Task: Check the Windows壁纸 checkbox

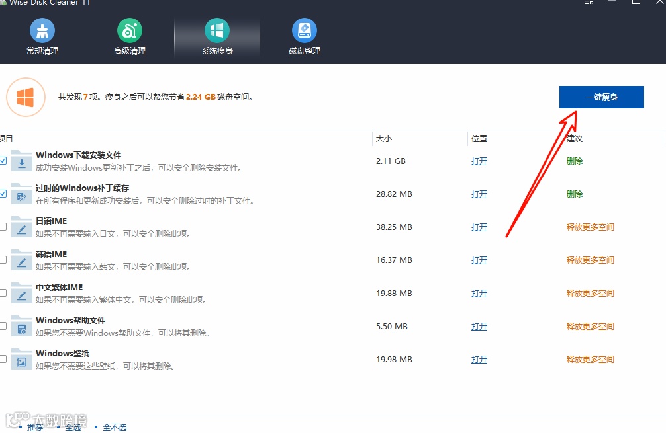Action: point(3,359)
